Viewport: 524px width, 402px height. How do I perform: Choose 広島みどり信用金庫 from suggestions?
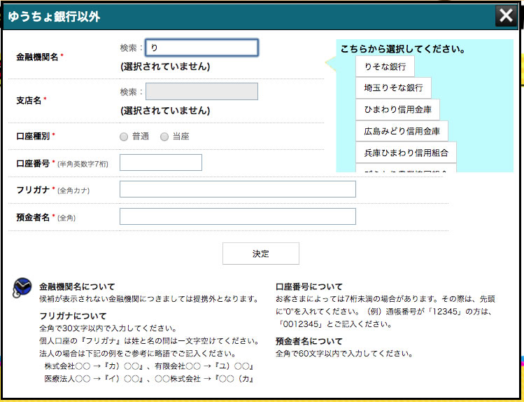coord(402,131)
